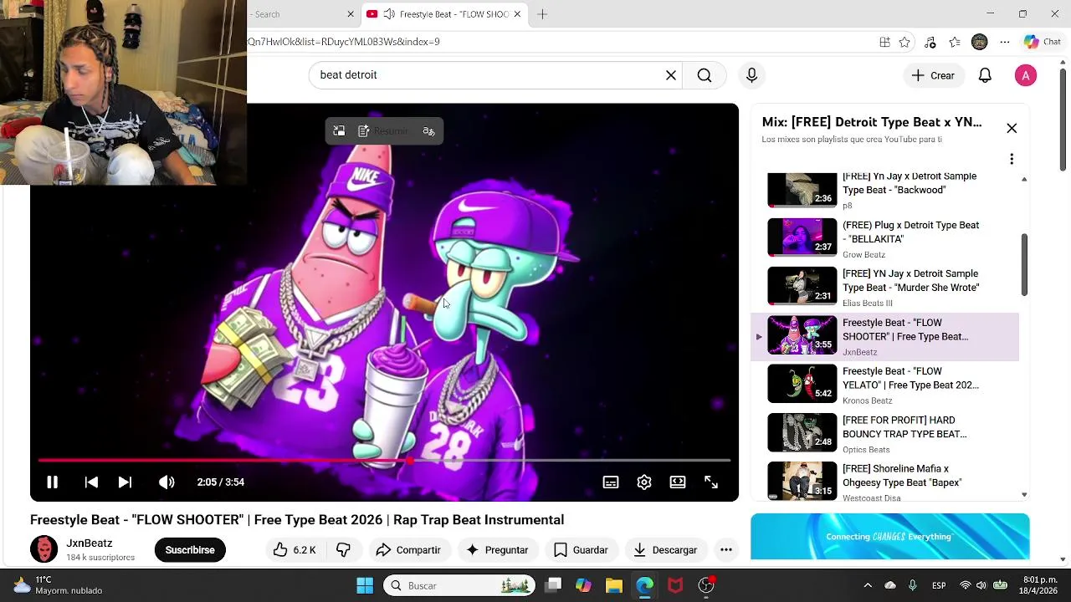
Task: Play the Shoreline Mafia 'Bapex' beat
Action: click(x=885, y=482)
